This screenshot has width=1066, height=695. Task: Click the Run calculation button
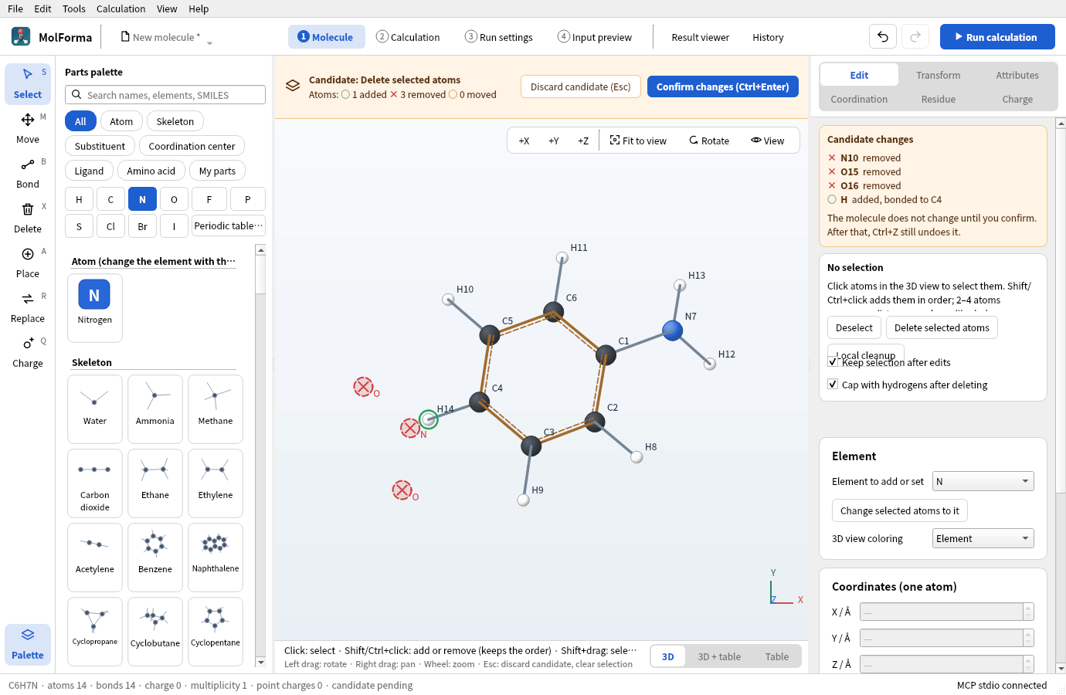click(x=997, y=36)
